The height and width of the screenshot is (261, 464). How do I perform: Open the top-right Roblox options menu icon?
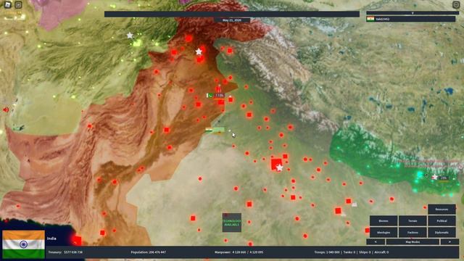click(456, 5)
